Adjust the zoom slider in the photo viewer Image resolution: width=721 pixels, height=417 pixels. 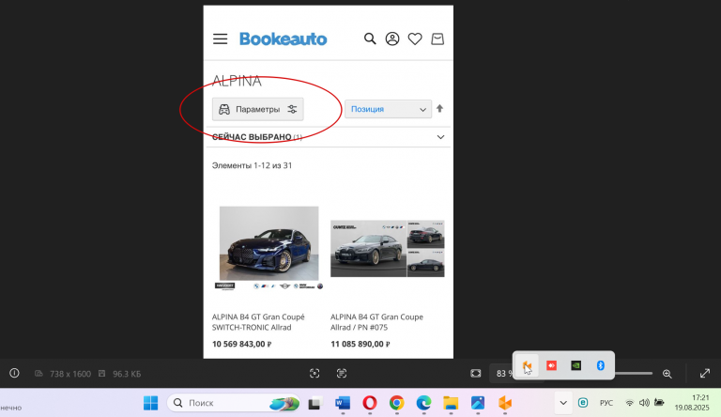click(x=634, y=373)
